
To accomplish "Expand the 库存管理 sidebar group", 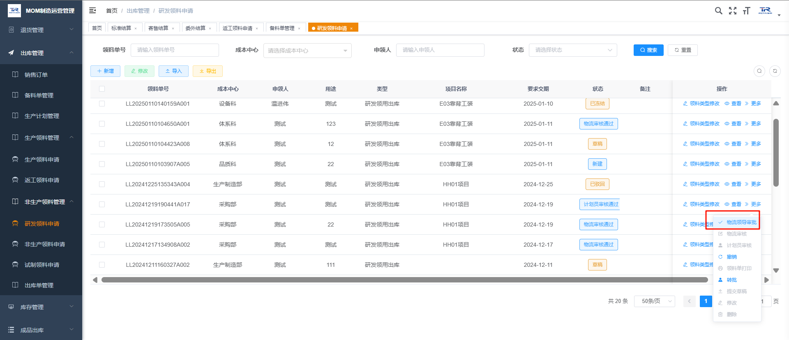I will coord(41,307).
